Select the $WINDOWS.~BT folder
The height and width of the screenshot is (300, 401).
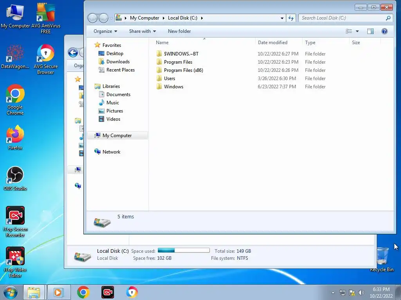181,54
